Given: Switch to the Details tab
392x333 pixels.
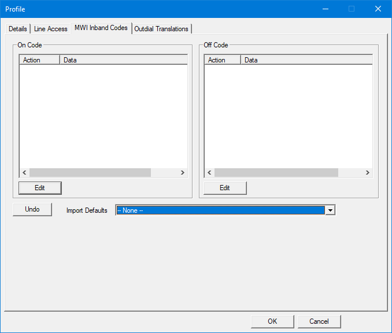Looking at the screenshot, I should coord(18,29).
